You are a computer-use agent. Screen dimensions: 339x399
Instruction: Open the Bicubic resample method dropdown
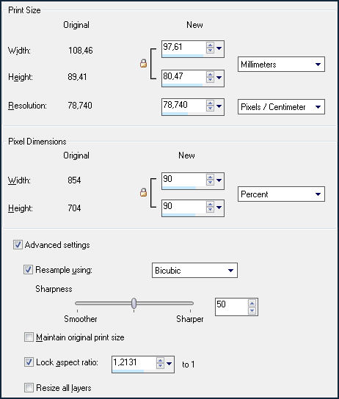(194, 270)
